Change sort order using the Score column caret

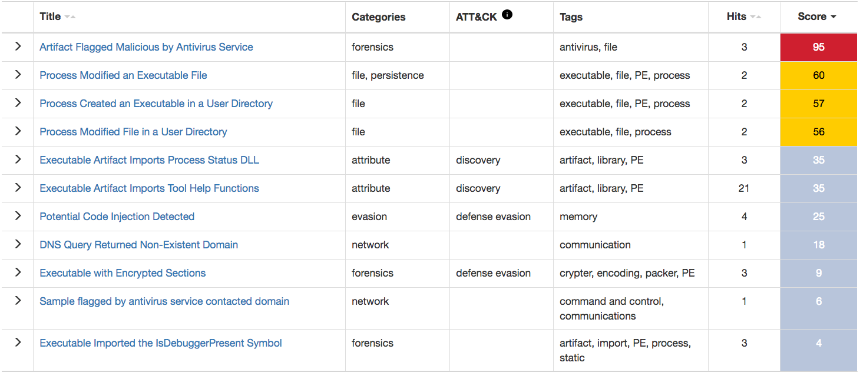(835, 16)
